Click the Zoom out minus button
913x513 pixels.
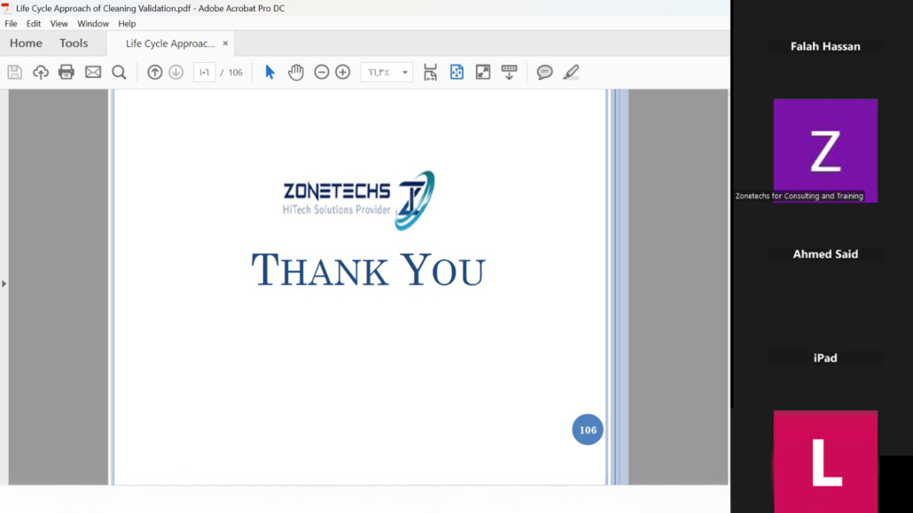[x=322, y=73]
